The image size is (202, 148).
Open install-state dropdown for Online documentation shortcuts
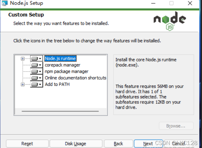[x=36, y=78]
